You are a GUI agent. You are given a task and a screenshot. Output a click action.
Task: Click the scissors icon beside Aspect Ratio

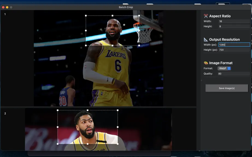(206, 16)
